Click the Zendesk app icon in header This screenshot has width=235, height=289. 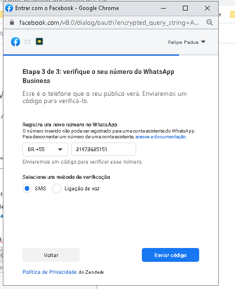[x=39, y=41]
